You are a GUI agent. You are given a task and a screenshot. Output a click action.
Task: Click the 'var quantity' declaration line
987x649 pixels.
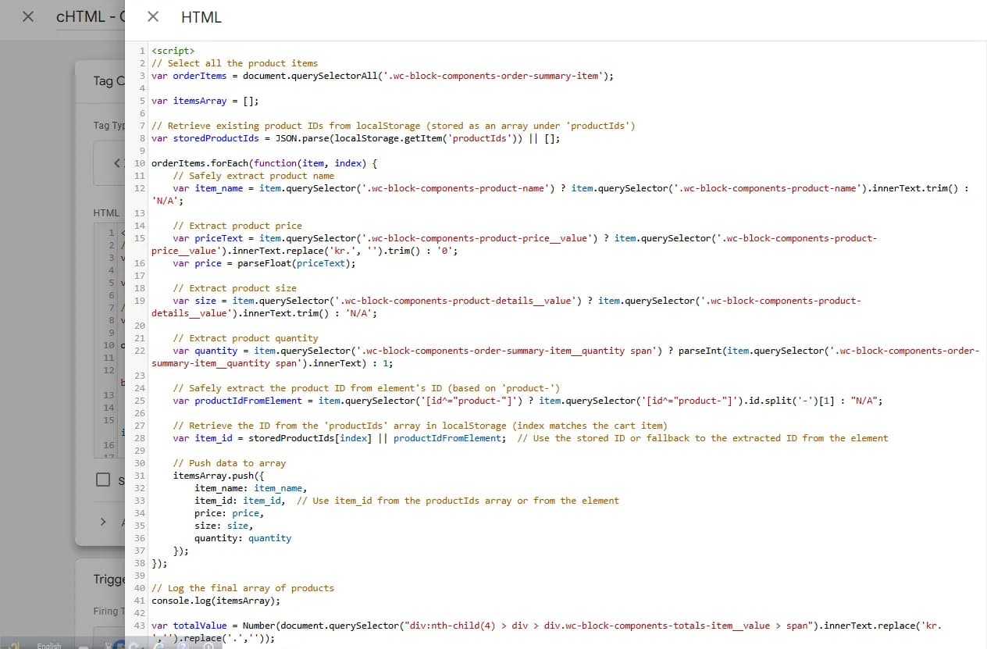coord(565,357)
